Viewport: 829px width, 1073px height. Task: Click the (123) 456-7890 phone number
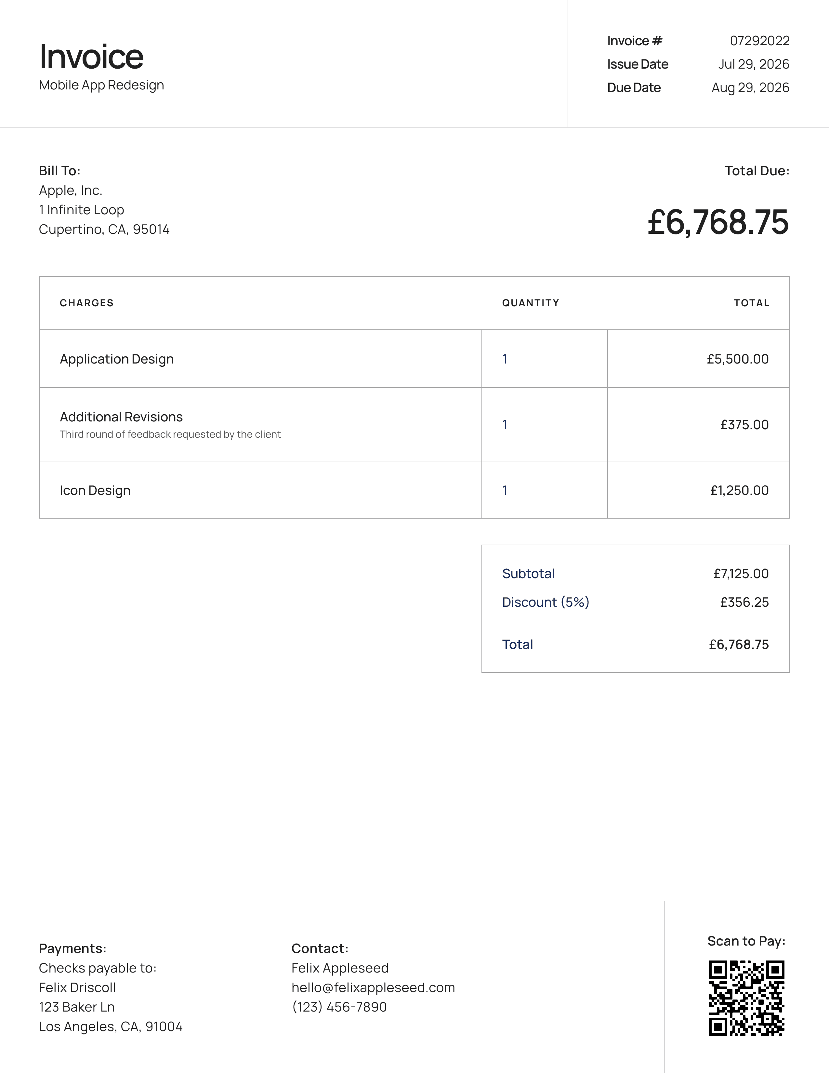[339, 1007]
